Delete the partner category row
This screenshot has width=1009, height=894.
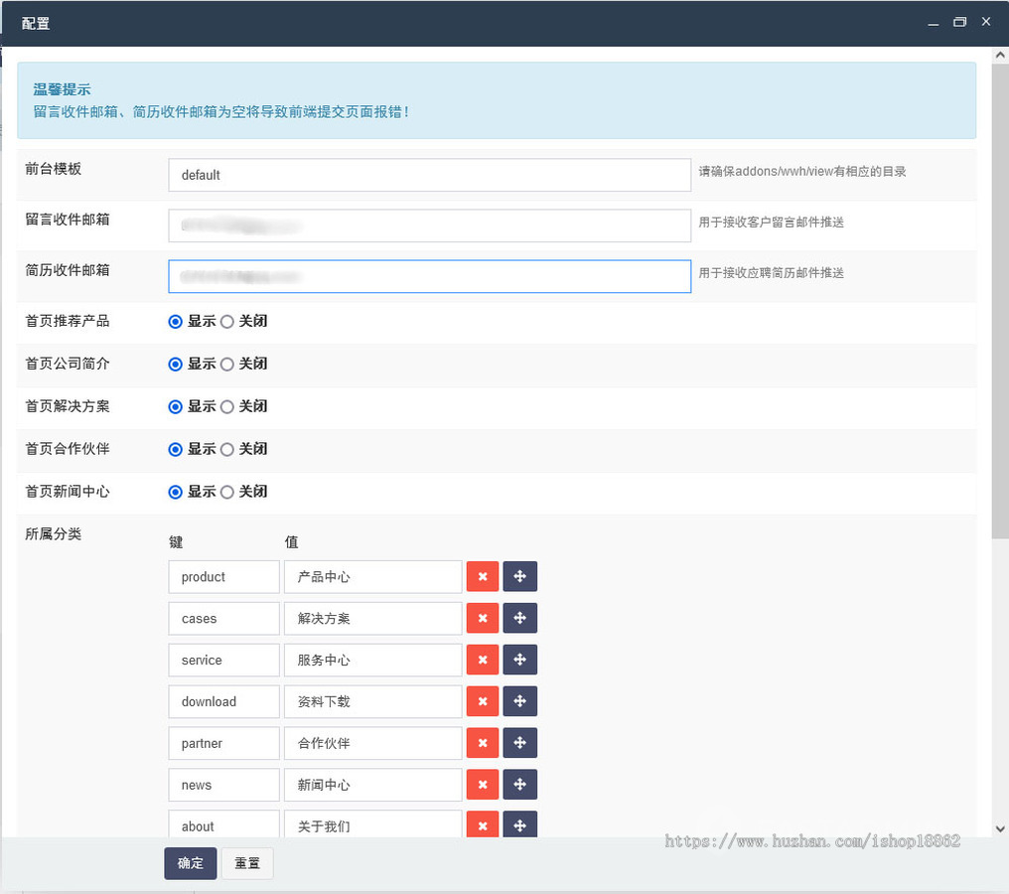click(x=483, y=743)
